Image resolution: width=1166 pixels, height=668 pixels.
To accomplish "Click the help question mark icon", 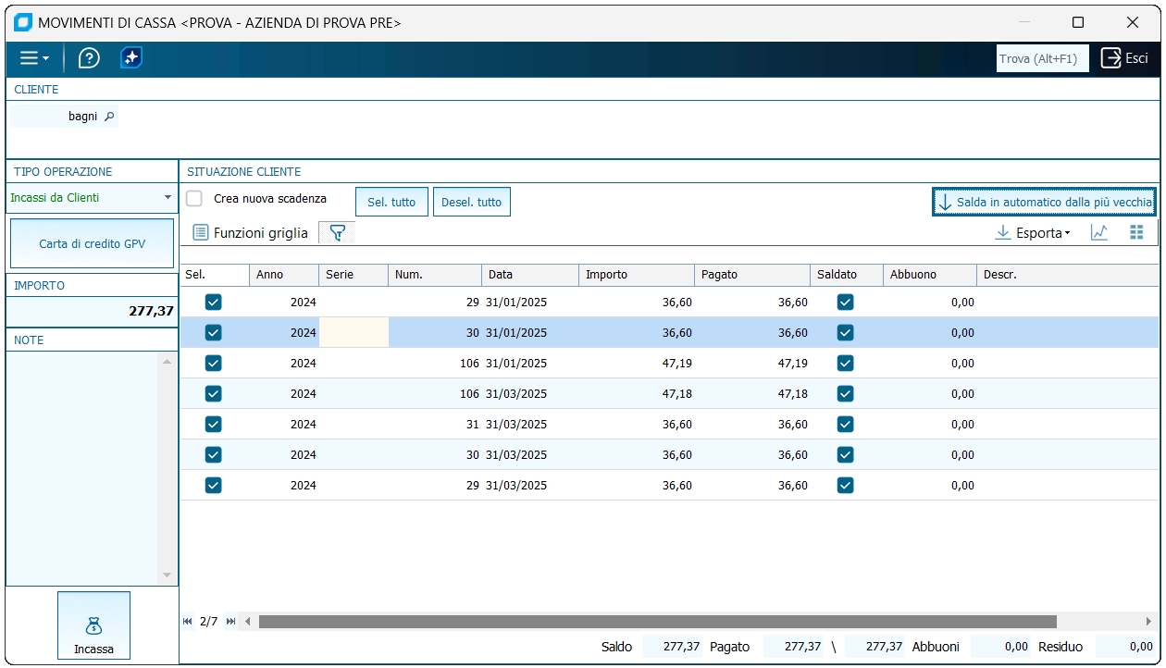I will 89,58.
